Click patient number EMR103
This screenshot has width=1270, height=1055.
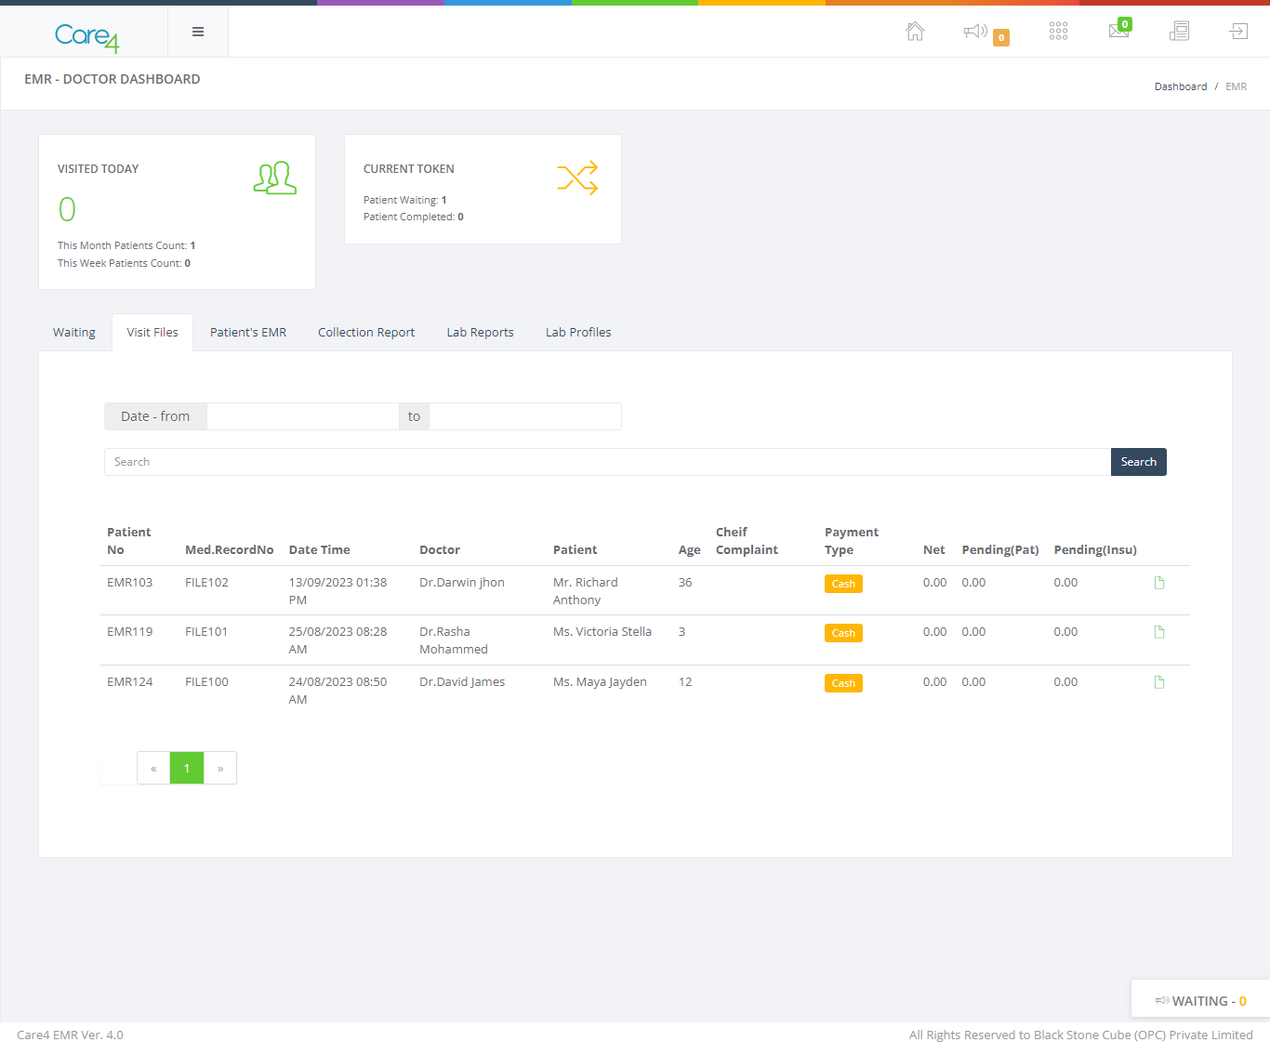tap(129, 583)
